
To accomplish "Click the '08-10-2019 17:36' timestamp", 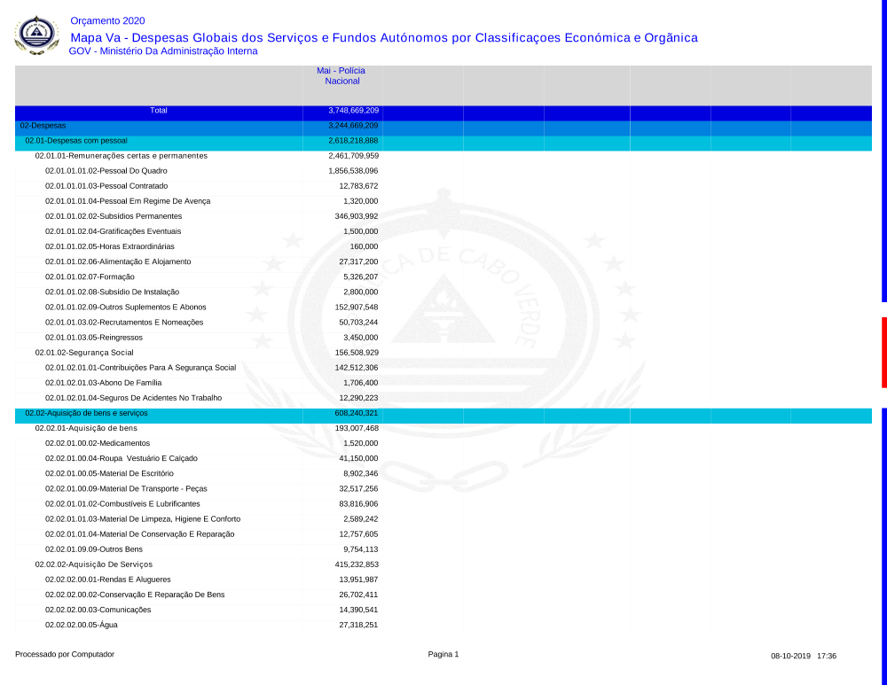I will coord(804,656).
